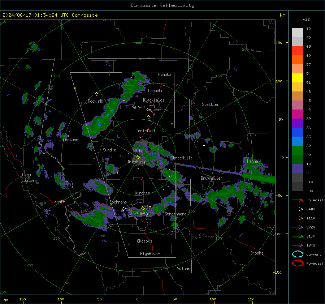Select the Strathmore label
The height and width of the screenshot is (304, 325).
tap(175, 214)
